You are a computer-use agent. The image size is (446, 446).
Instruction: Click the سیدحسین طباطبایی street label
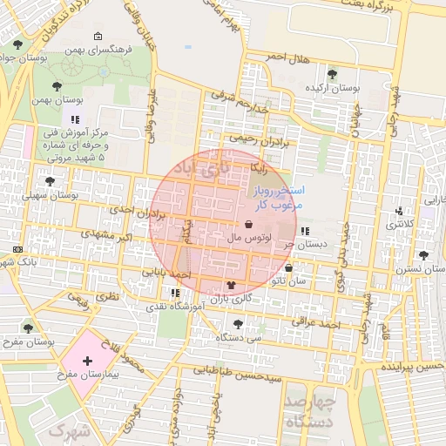coord(238,374)
